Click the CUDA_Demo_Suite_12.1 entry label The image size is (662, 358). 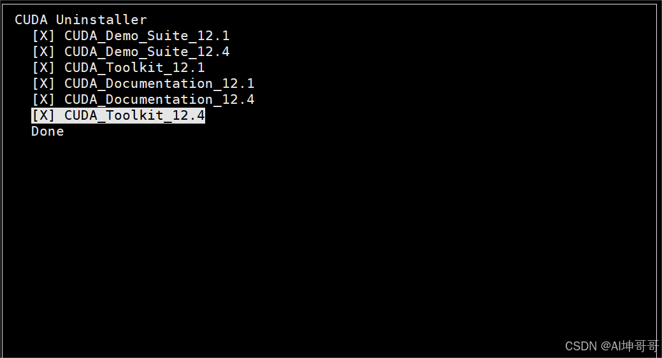[x=147, y=36]
